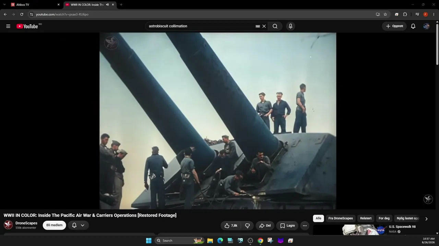Open the Windows Start menu
439x246 pixels.
pyautogui.click(x=149, y=241)
